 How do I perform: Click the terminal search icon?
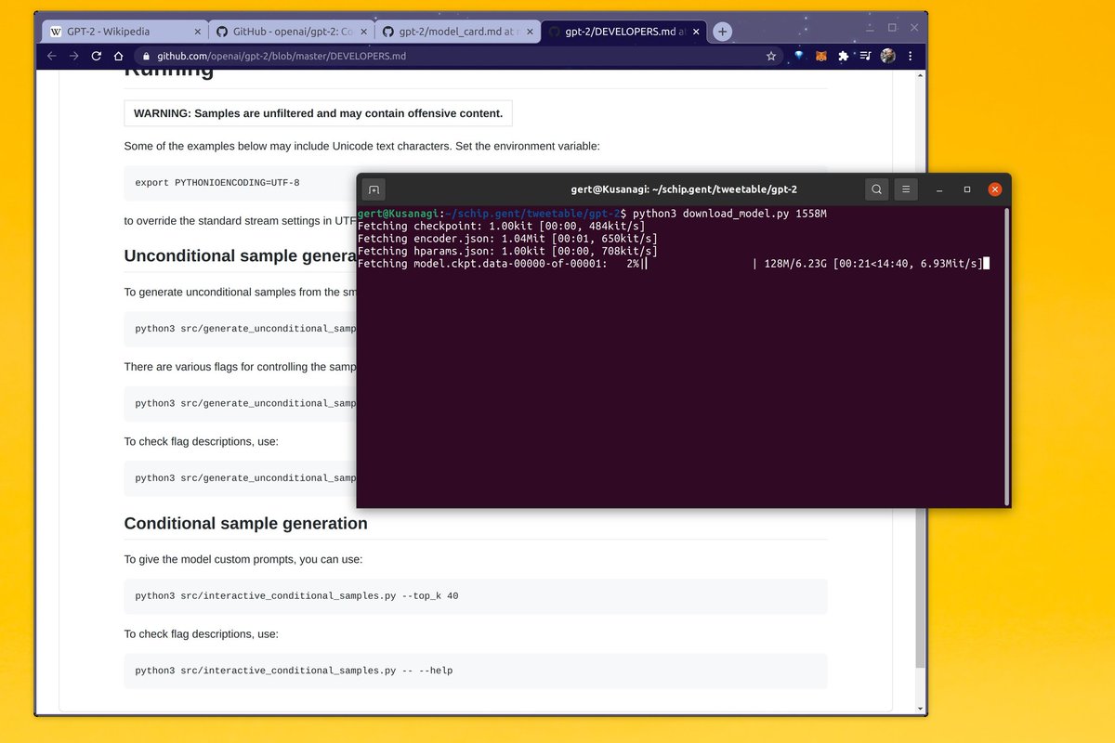[x=877, y=189]
